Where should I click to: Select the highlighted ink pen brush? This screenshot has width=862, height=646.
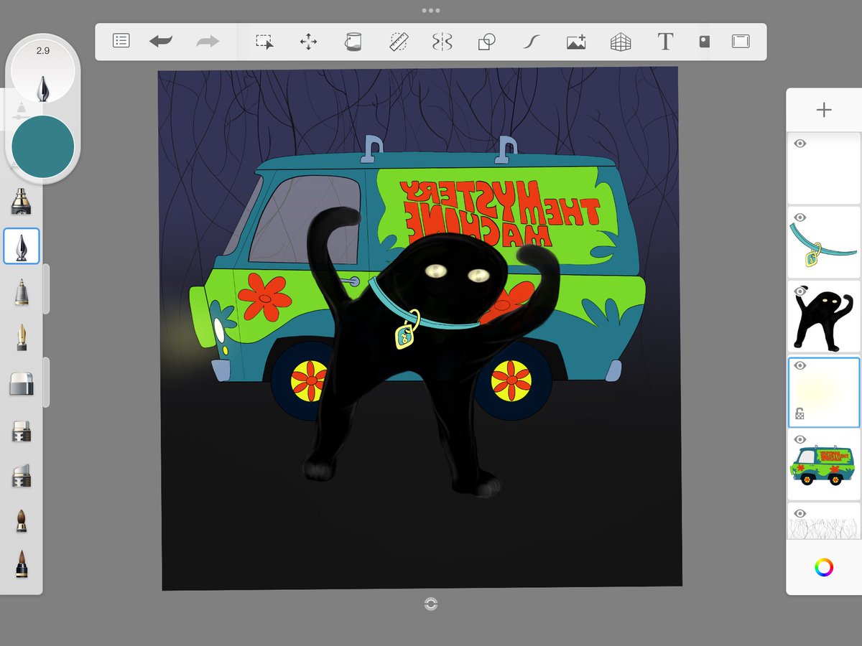click(x=22, y=246)
